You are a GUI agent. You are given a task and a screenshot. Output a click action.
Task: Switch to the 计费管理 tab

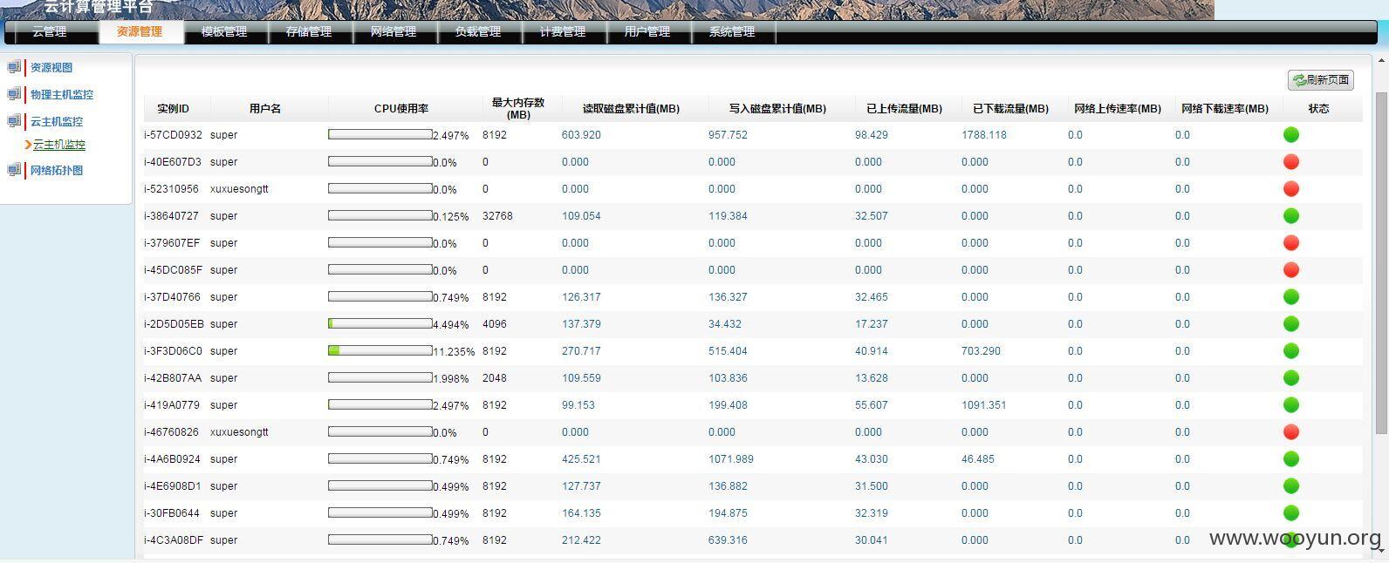pos(563,31)
